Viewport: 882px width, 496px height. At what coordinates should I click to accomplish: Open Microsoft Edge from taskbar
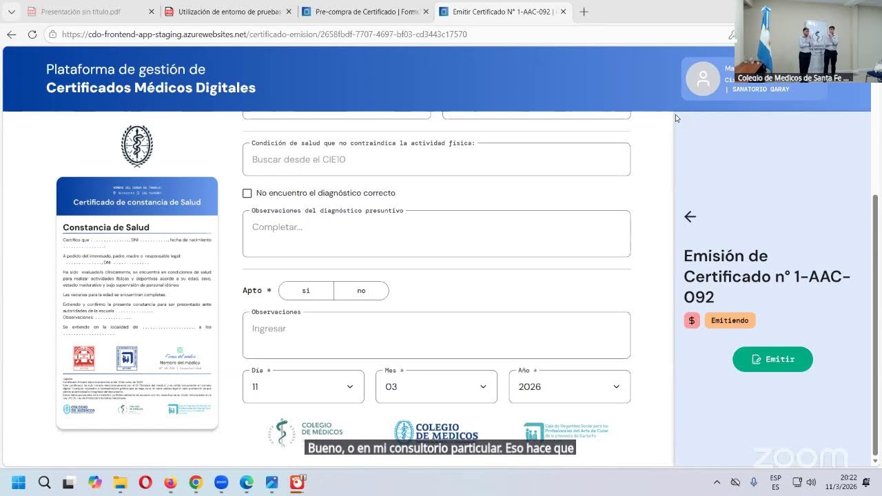(246, 482)
